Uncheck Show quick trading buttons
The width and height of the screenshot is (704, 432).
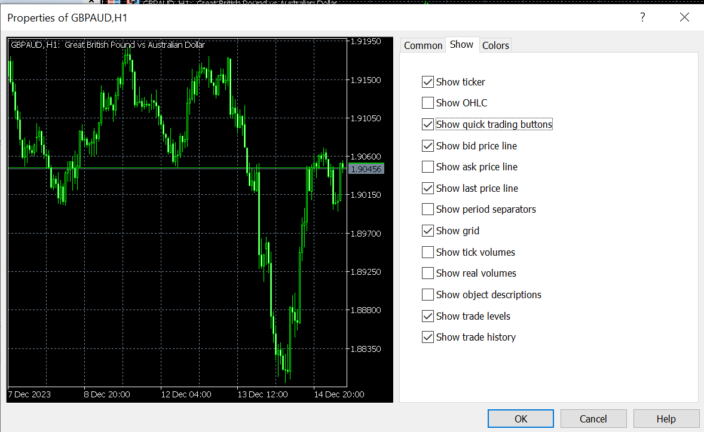point(428,124)
